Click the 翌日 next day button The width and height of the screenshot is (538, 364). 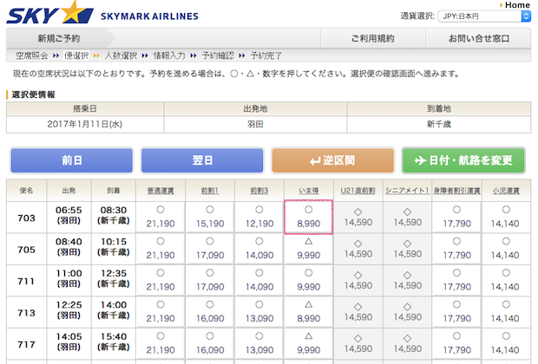click(201, 160)
